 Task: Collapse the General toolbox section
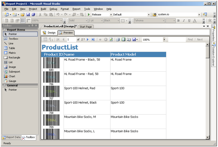pyautogui.click(x=5, y=85)
